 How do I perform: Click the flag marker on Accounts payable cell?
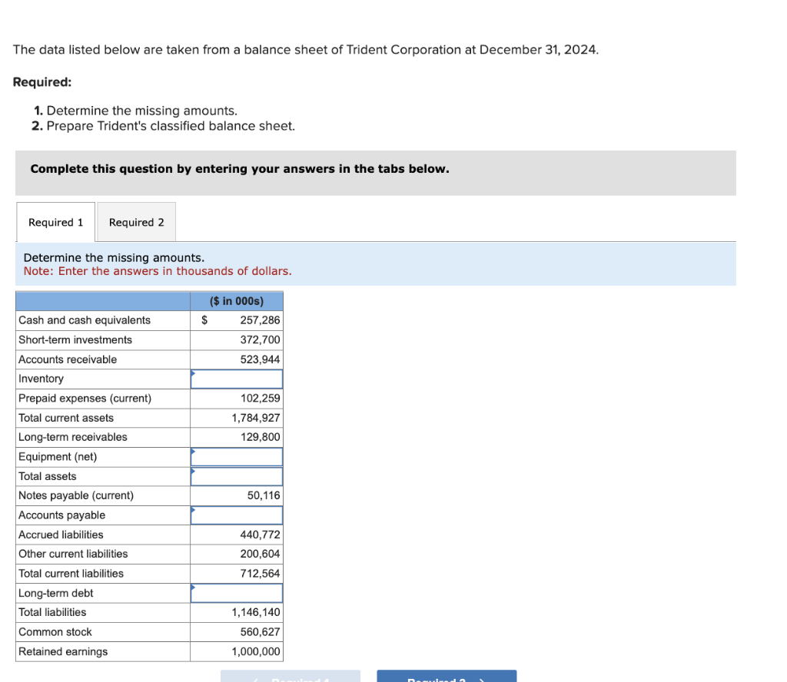(192, 508)
